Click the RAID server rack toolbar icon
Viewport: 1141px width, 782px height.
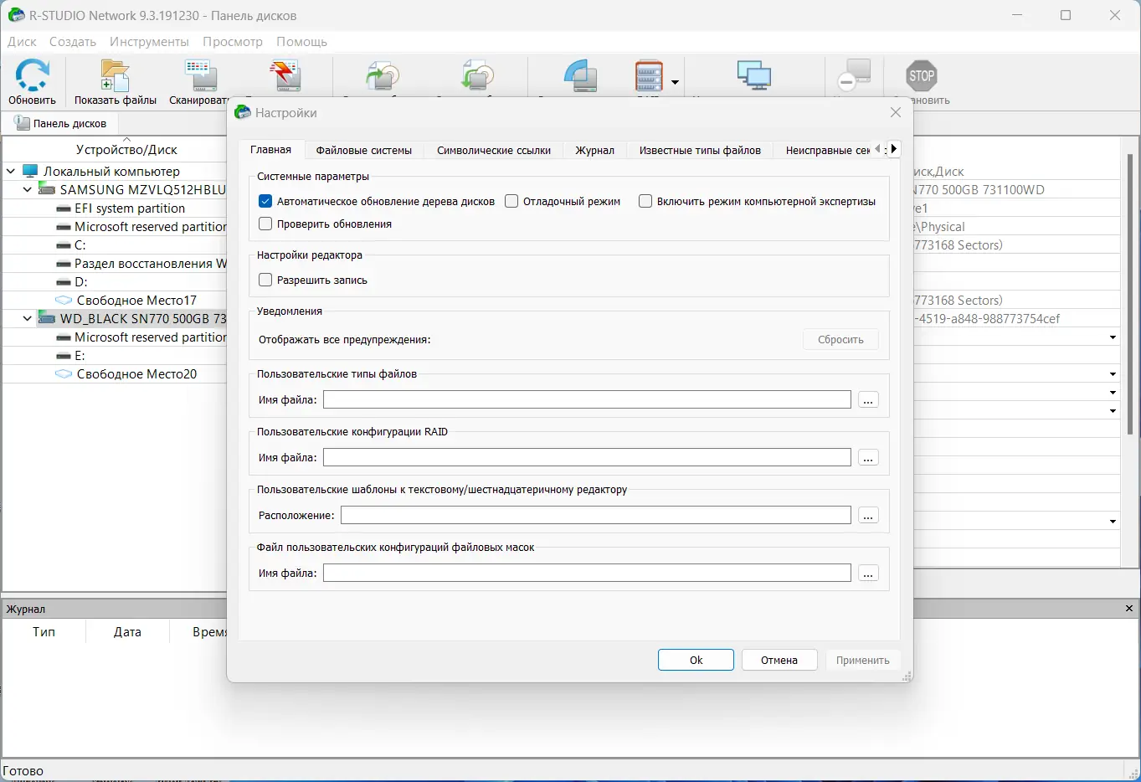649,75
